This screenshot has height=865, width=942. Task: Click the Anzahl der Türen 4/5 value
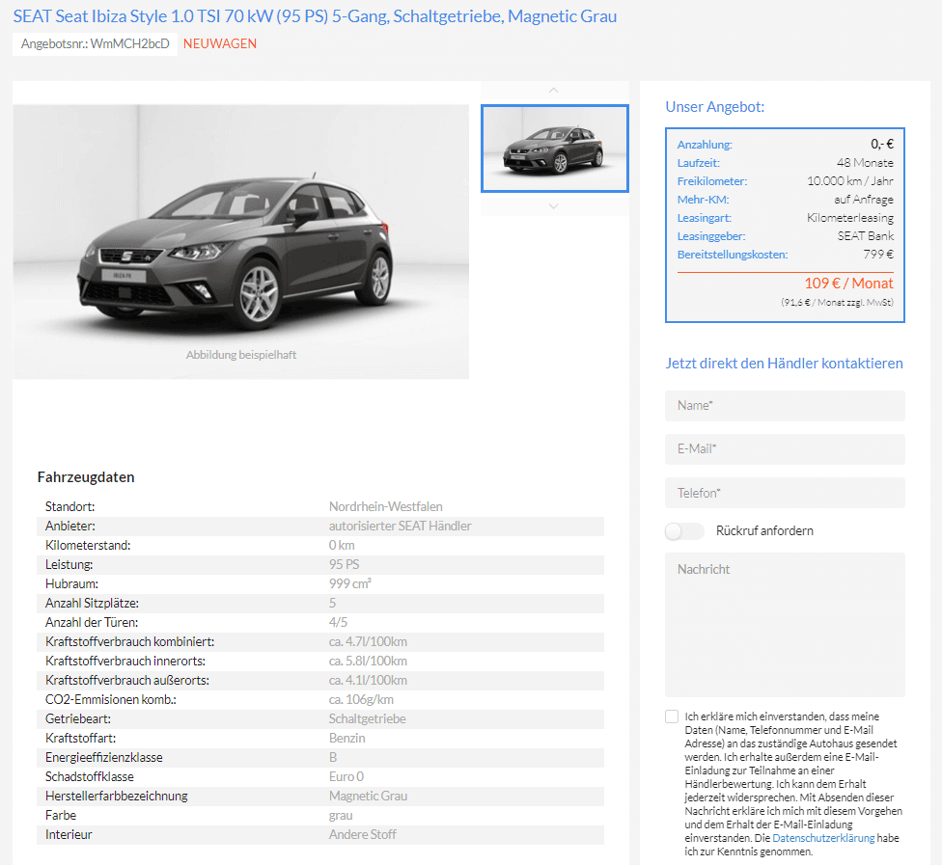(x=338, y=623)
